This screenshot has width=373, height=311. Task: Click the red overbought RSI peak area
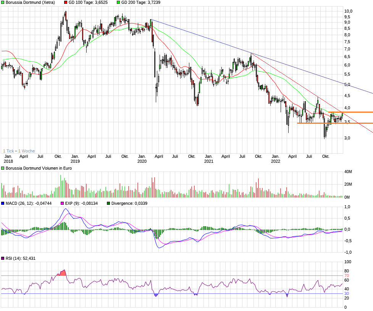click(63, 273)
